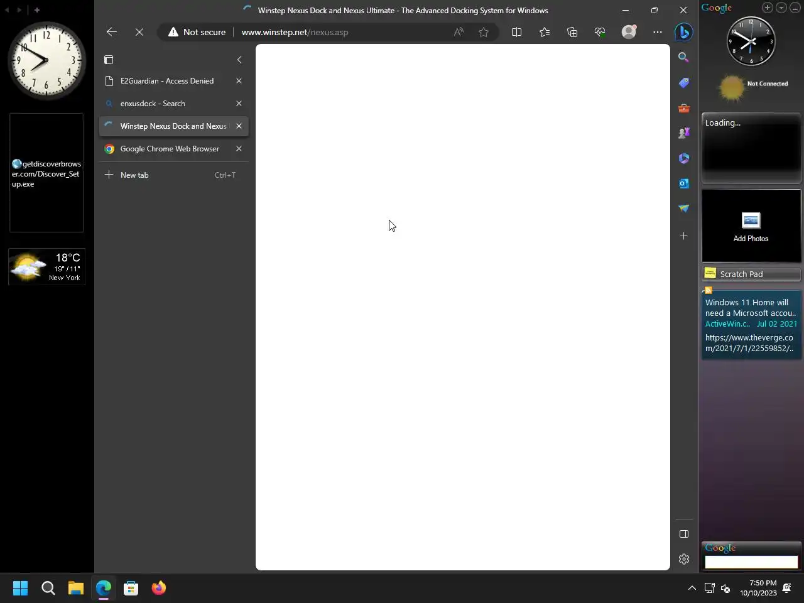Open the Collections panel
The width and height of the screenshot is (804, 603).
(572, 32)
